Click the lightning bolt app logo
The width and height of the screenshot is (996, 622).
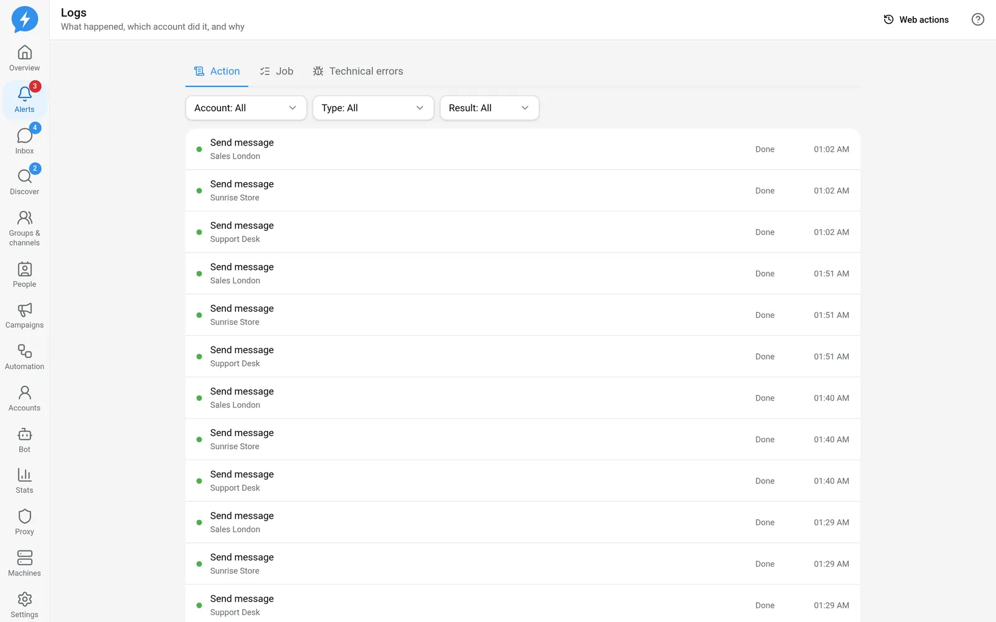[25, 20]
